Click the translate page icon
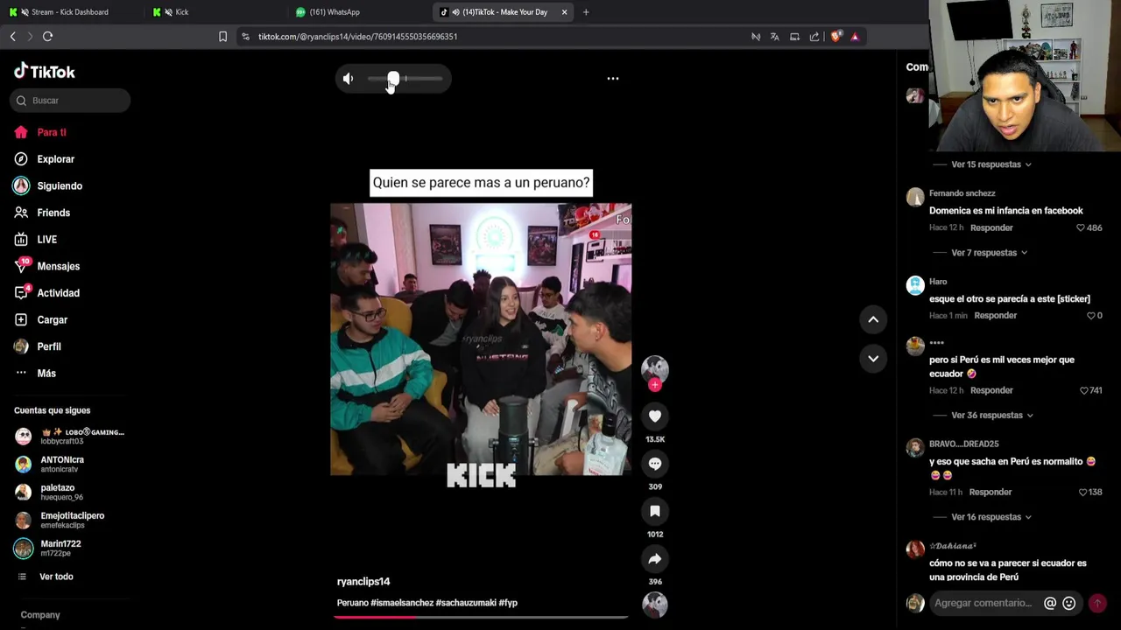Screen dimensions: 1121x630 pos(774,37)
